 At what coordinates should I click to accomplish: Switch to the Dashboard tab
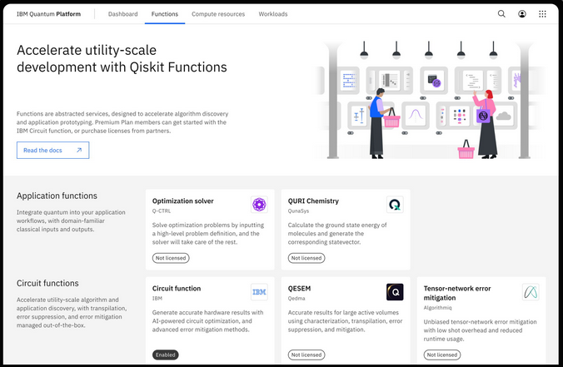click(x=122, y=14)
